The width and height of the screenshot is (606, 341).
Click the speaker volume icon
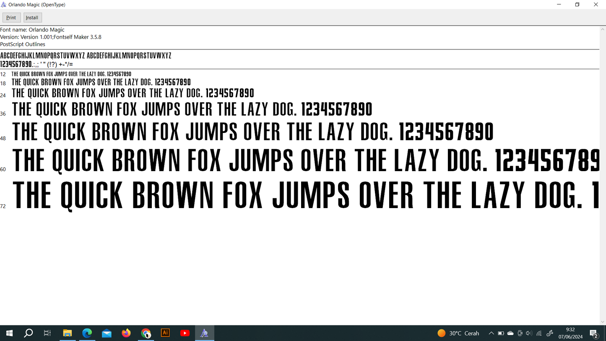coord(529,333)
